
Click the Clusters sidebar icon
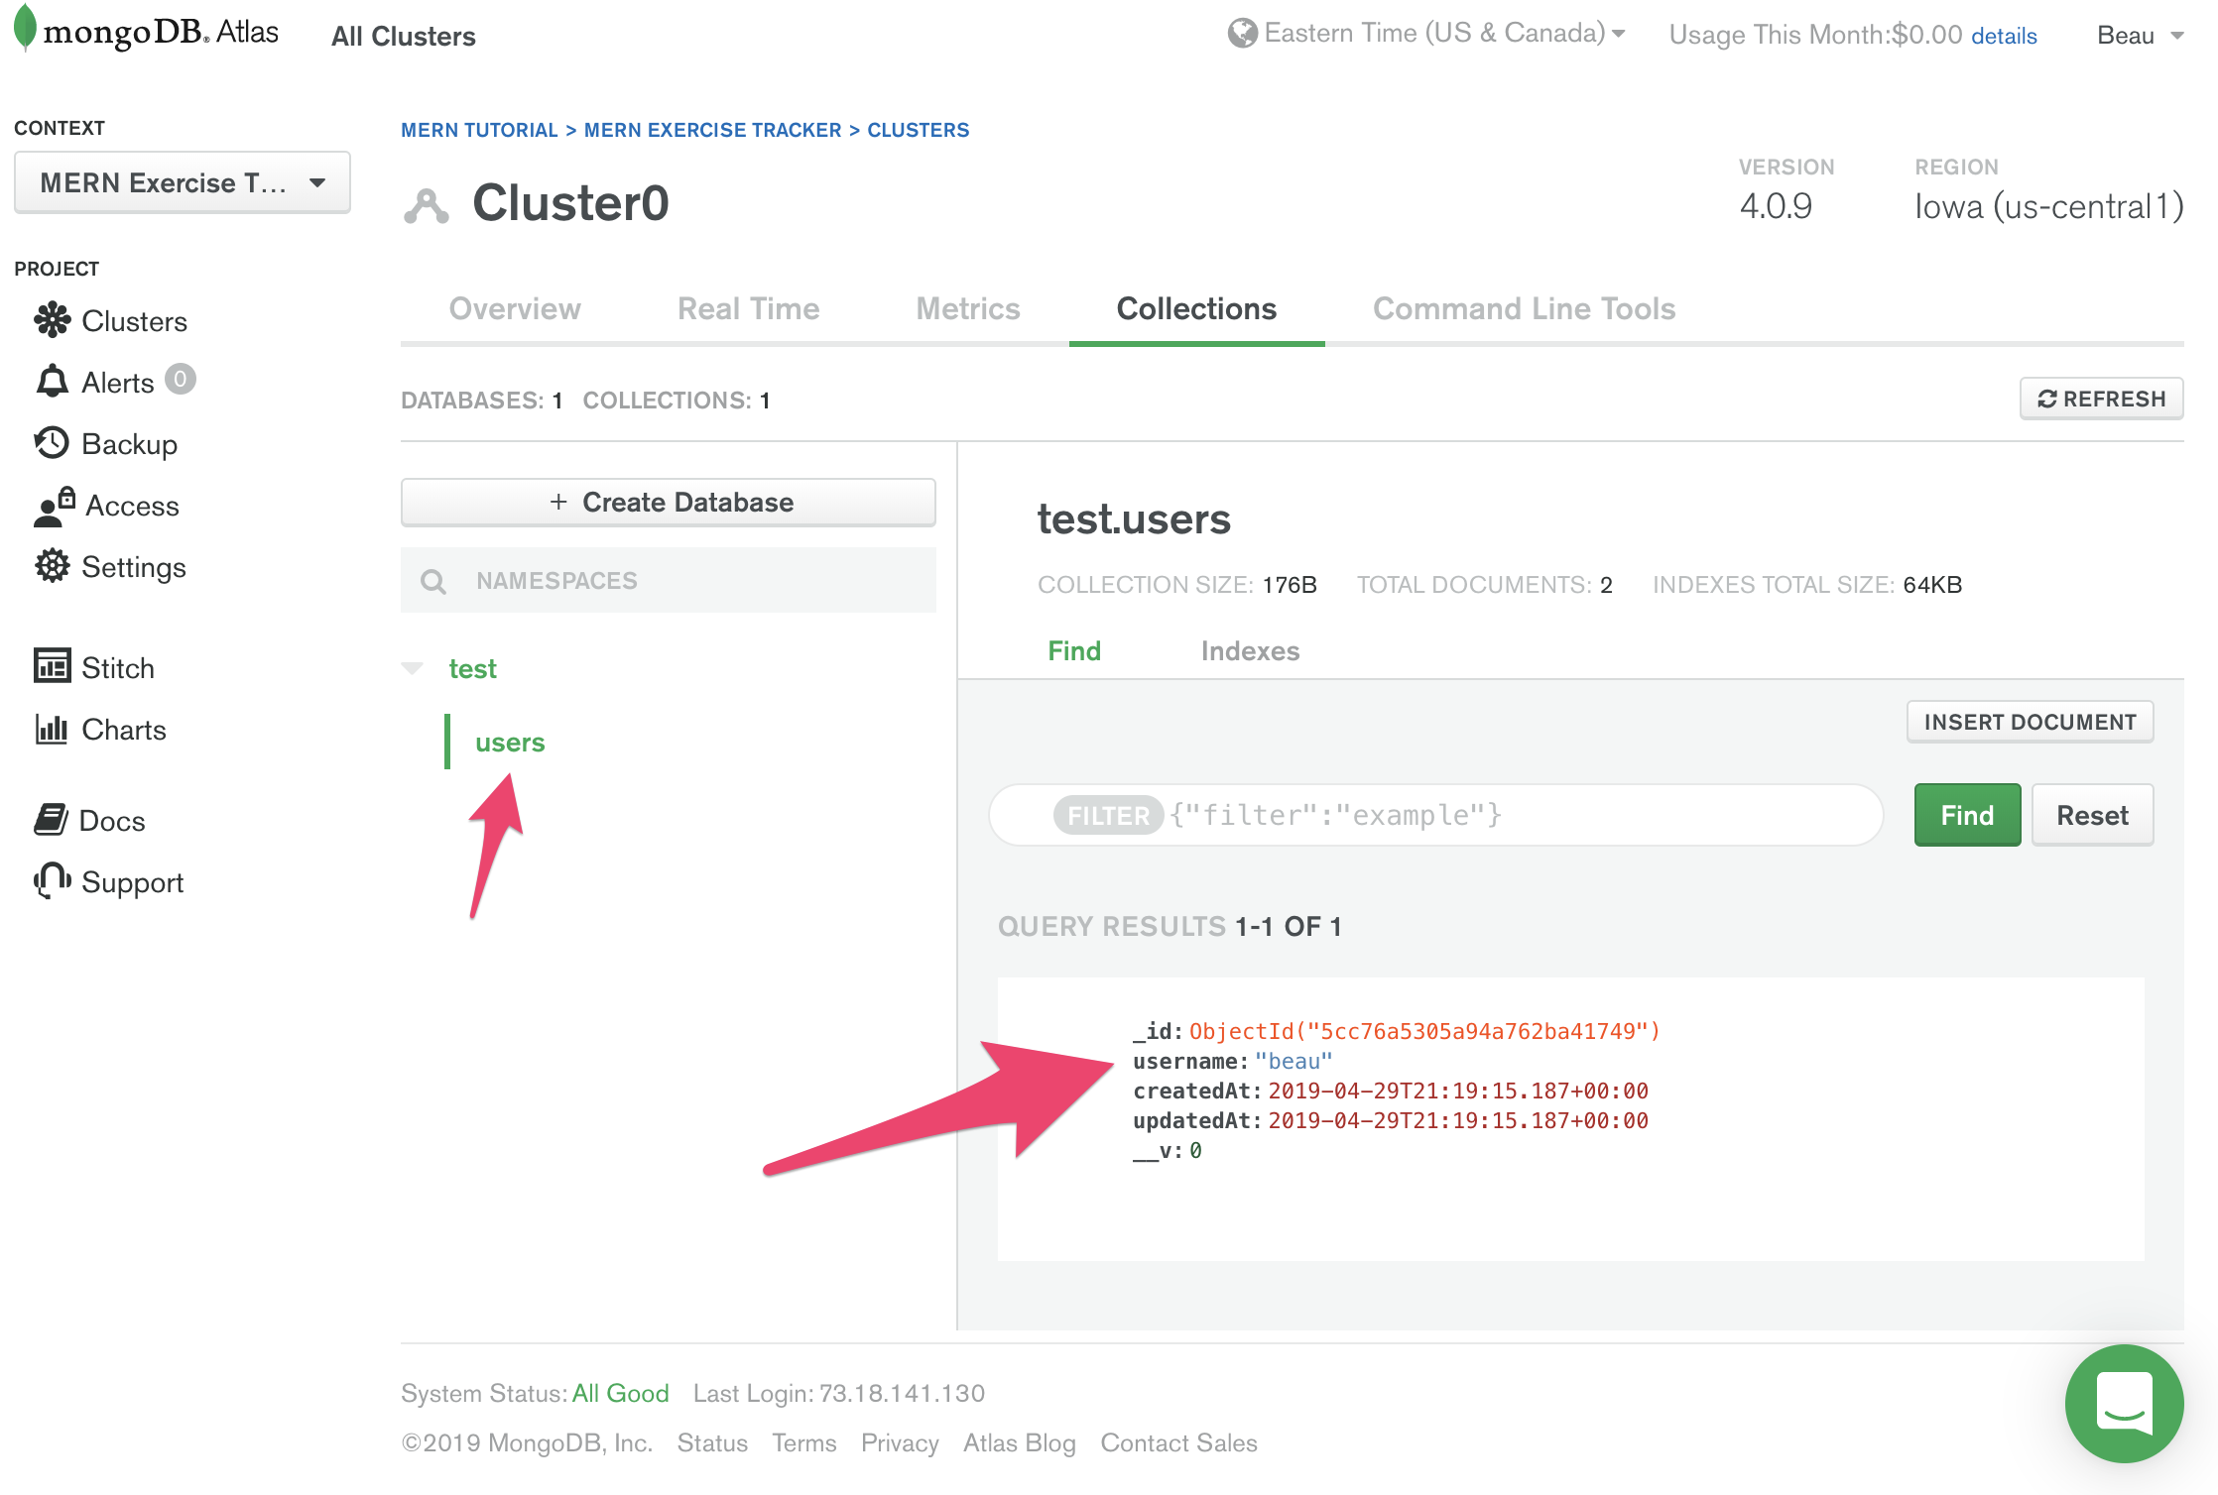point(52,320)
